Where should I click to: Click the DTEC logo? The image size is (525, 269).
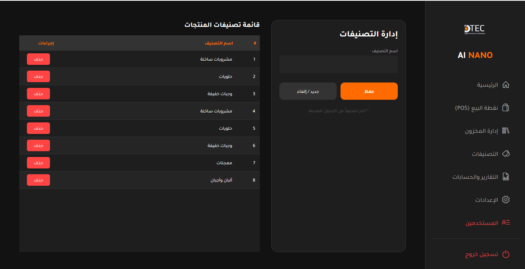(x=475, y=30)
